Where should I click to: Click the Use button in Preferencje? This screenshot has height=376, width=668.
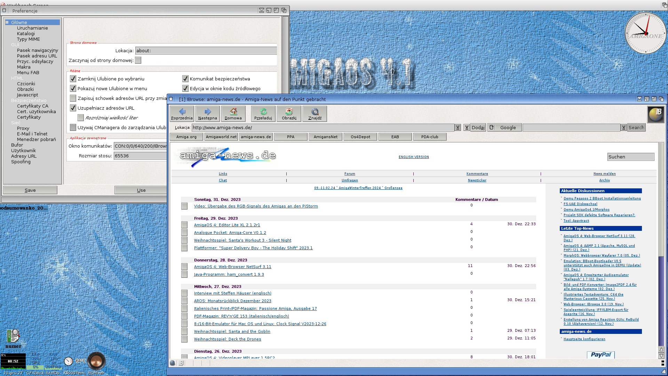(x=141, y=190)
